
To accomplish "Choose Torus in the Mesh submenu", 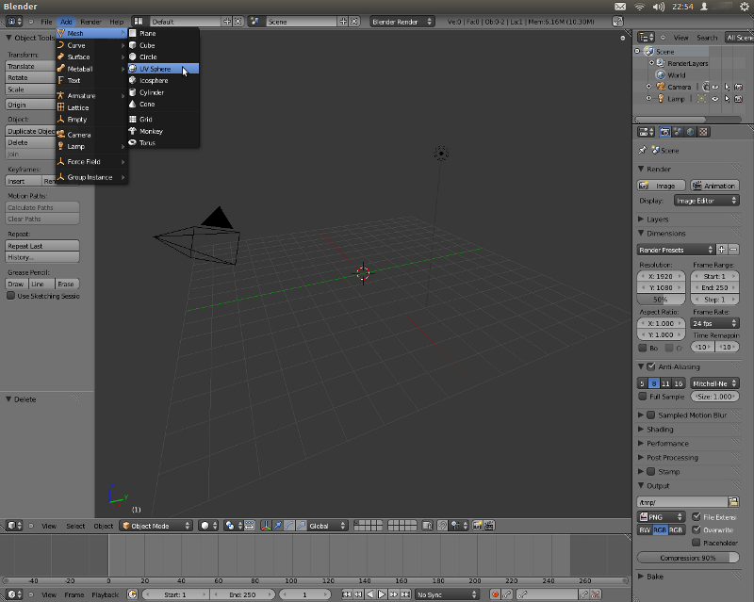I will pos(147,143).
